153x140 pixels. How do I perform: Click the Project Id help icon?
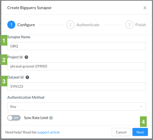click(x=26, y=57)
